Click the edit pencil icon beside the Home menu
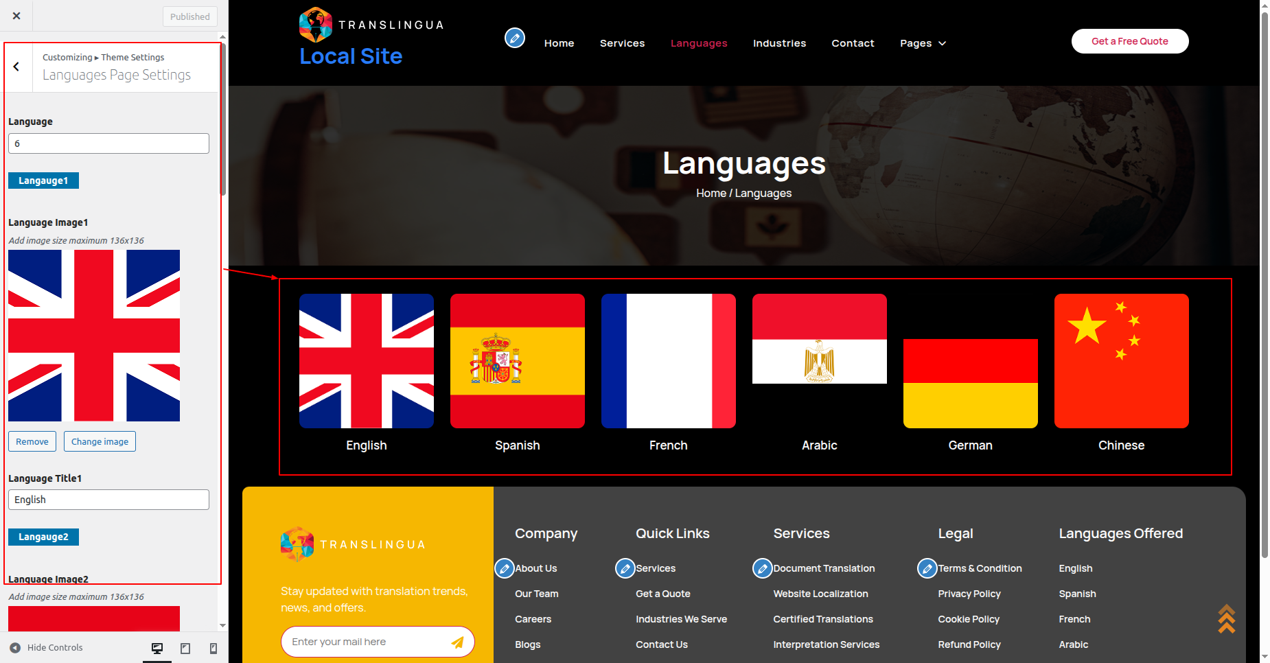 515,38
